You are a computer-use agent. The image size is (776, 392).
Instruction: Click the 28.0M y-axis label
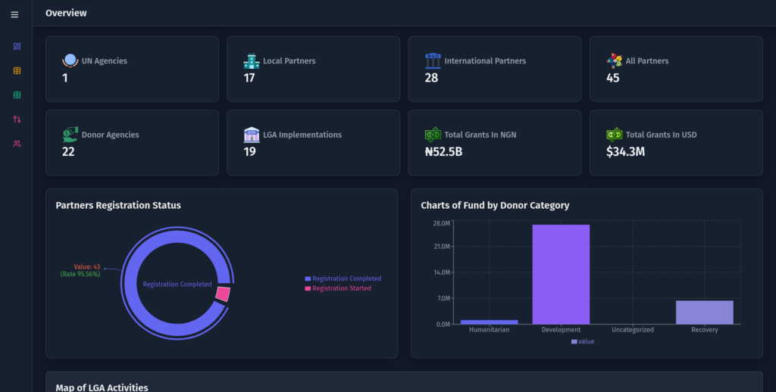point(442,223)
